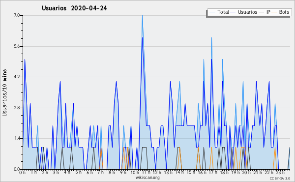Click the '21 h' x-axis label
Viewport: 295px width, 182px height.
(x=258, y=173)
